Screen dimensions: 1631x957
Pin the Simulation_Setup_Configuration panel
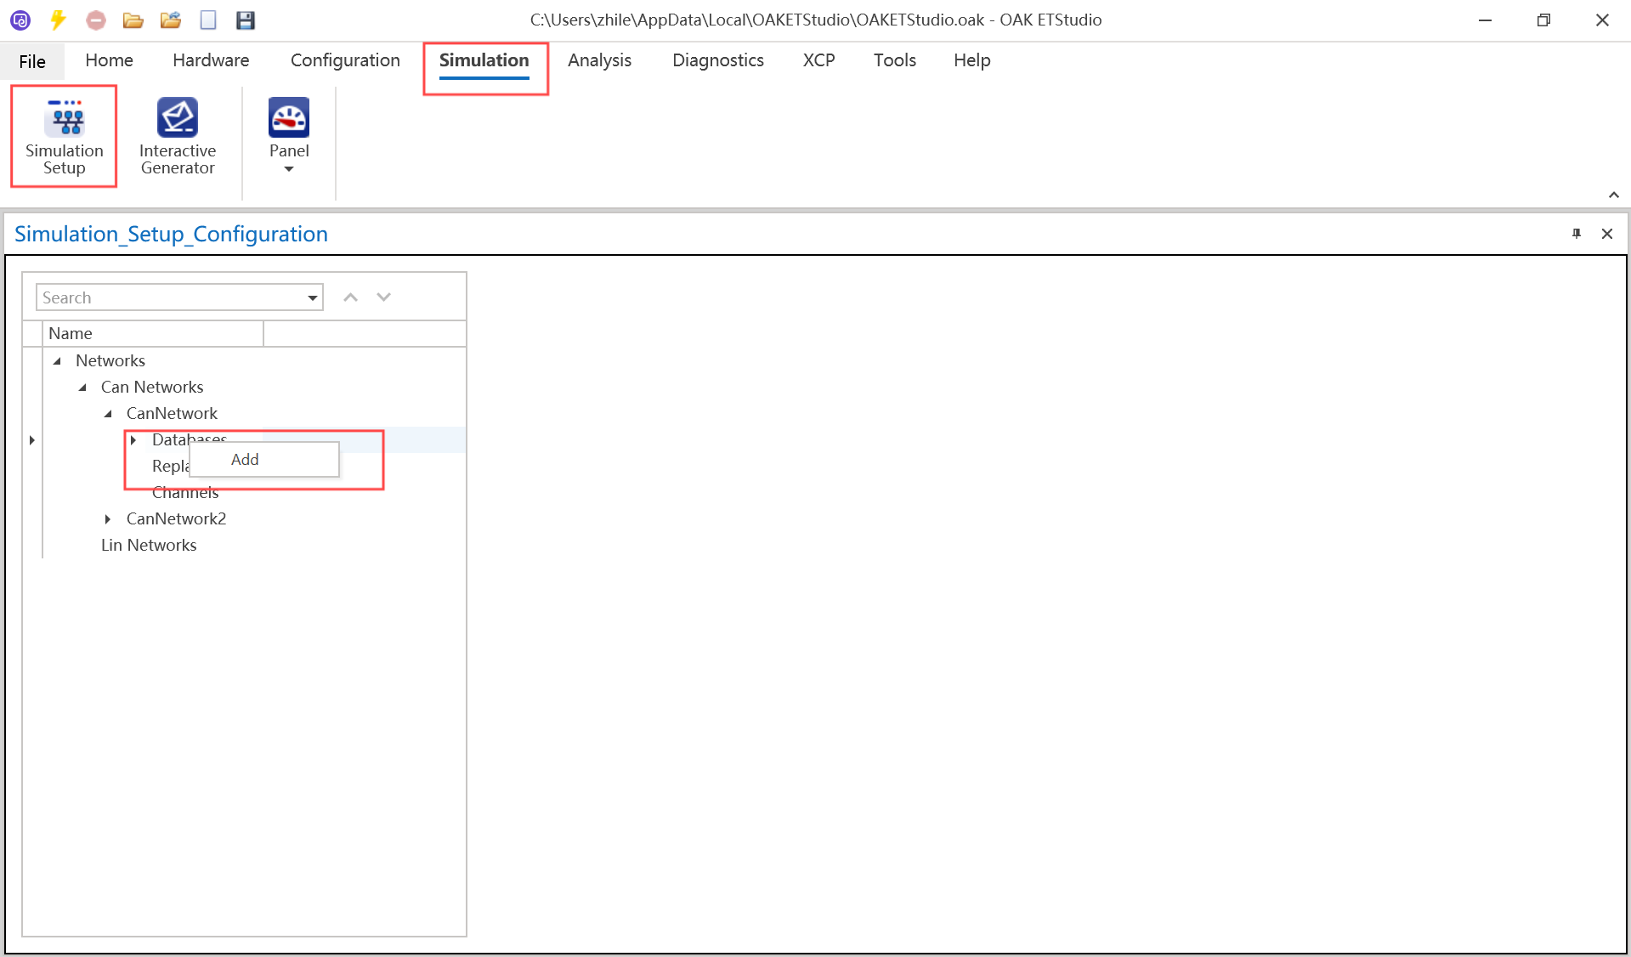1577,234
